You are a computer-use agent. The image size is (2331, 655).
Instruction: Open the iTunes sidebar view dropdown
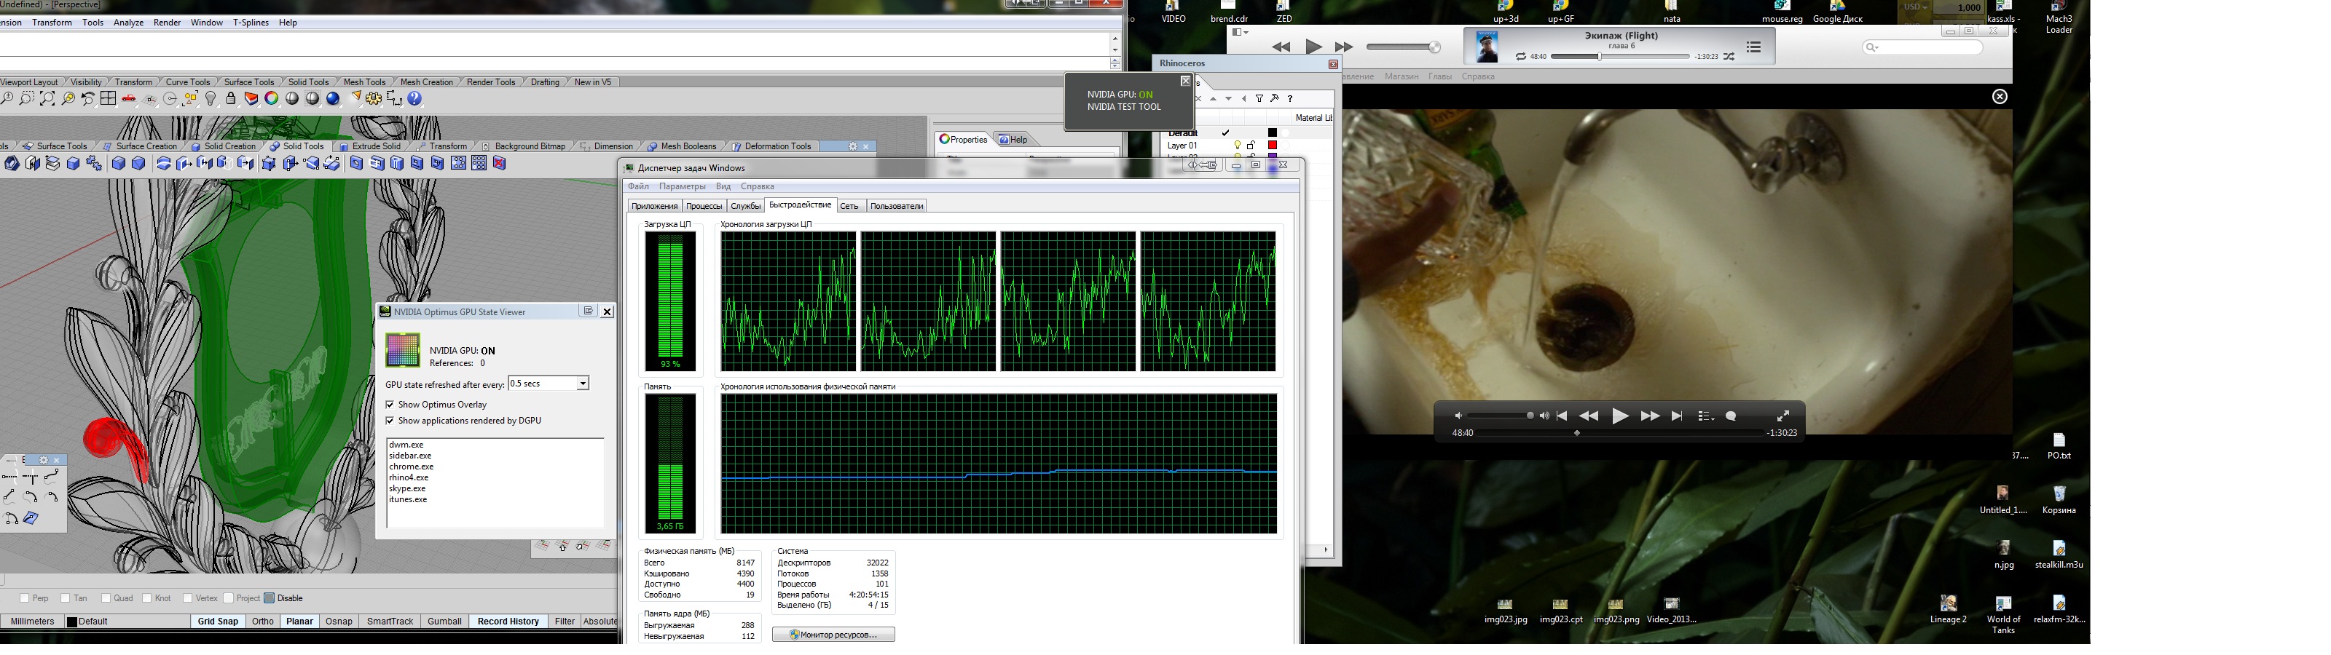1240,33
